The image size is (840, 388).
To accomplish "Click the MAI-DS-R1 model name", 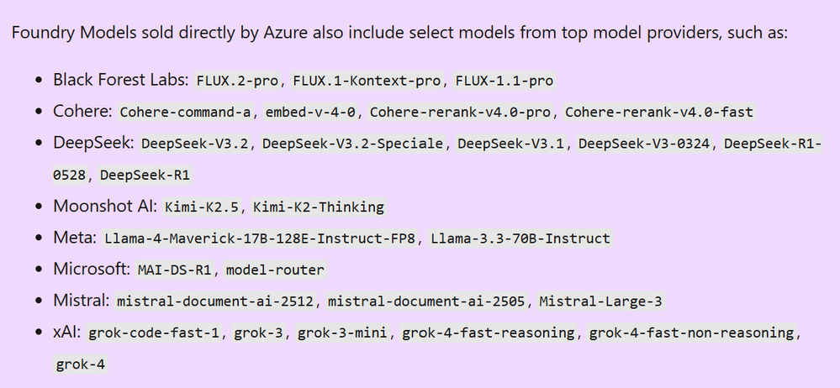I will click(x=171, y=270).
